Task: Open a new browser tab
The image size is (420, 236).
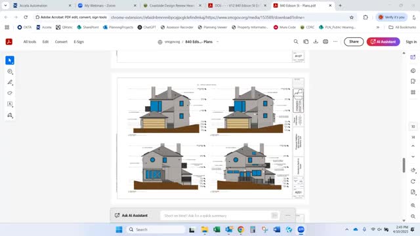Action: point(340,5)
